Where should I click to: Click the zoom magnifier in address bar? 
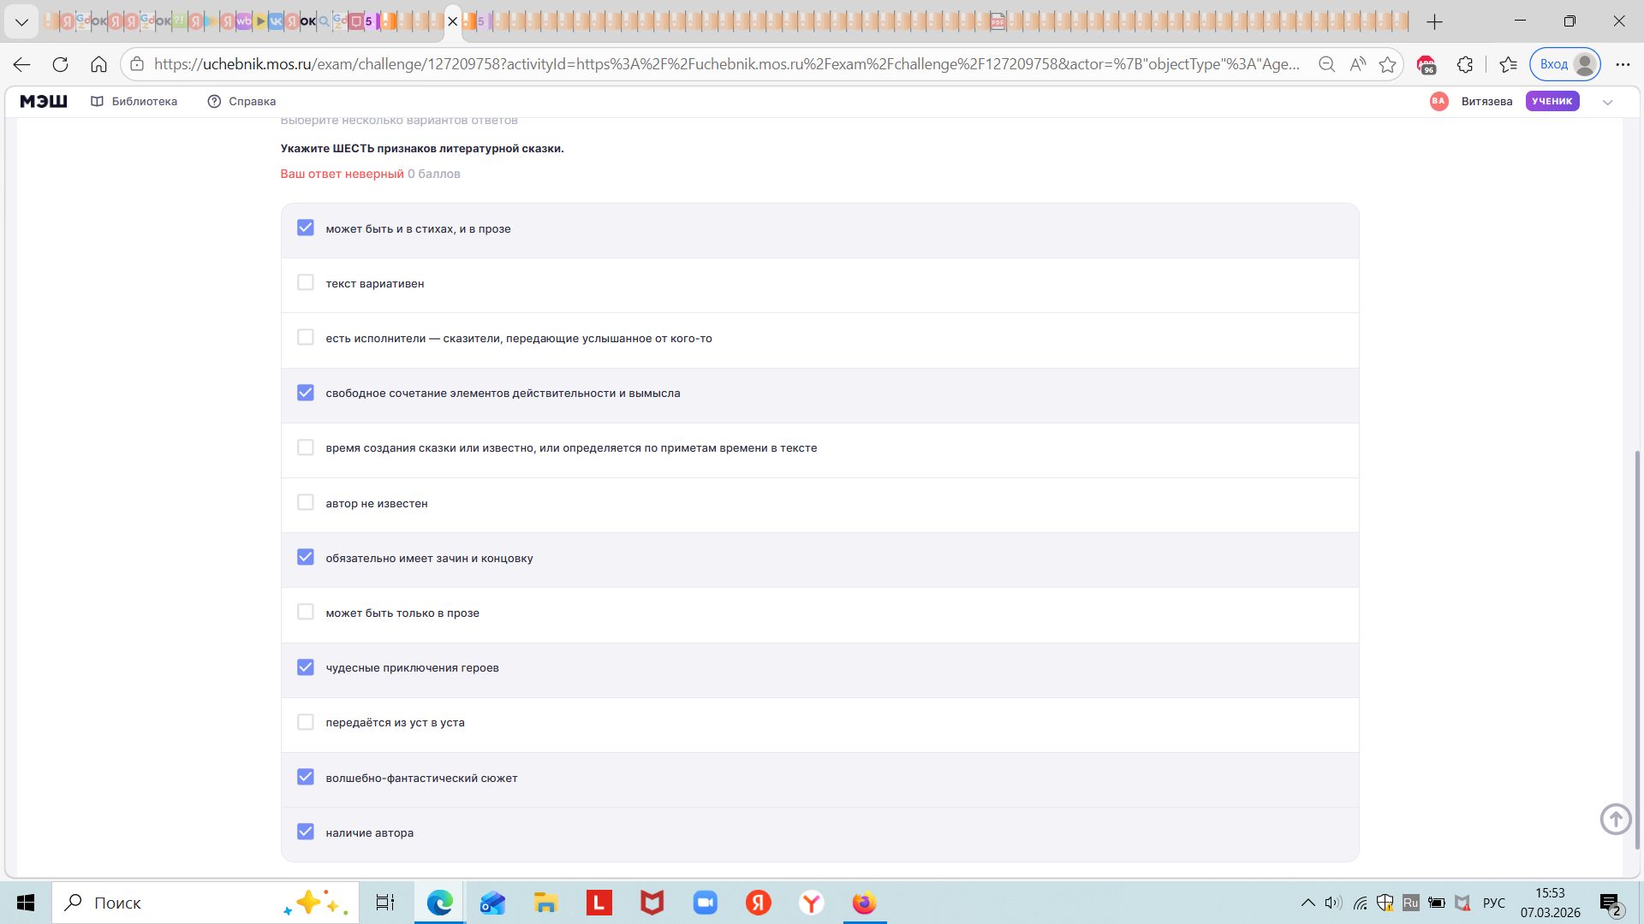pyautogui.click(x=1326, y=64)
